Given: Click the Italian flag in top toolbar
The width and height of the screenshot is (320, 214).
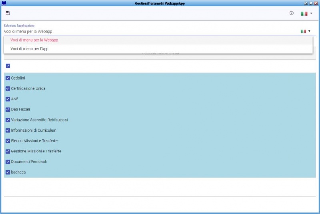Looking at the screenshot, I should 304,14.
